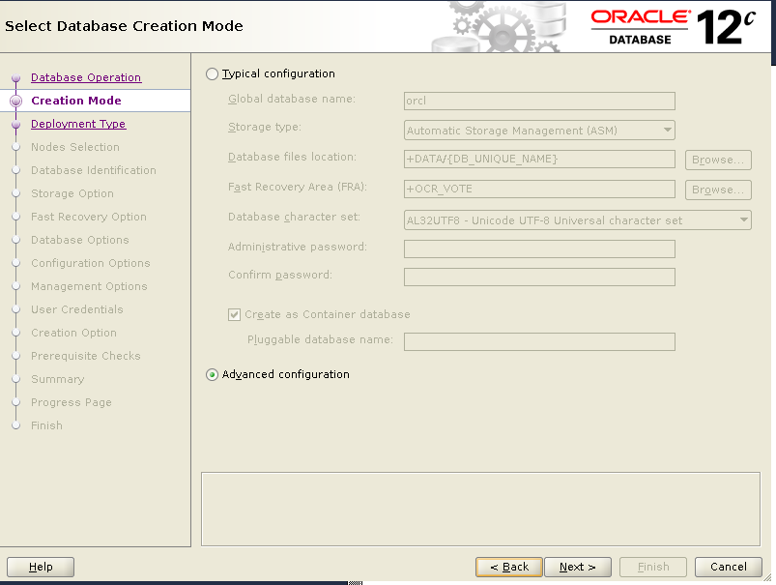The height and width of the screenshot is (585, 776).
Task: Expand the Database character set dropdown
Action: pos(577,220)
